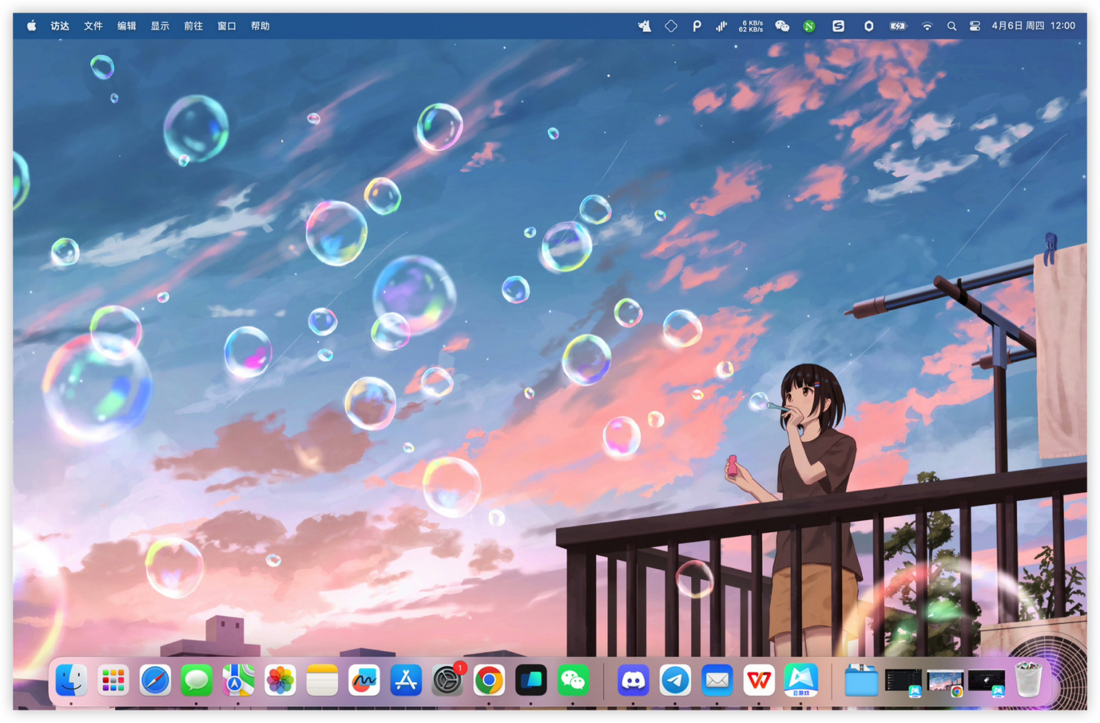The width and height of the screenshot is (1100, 723).
Task: Open the 帮助 menu
Action: (x=260, y=26)
